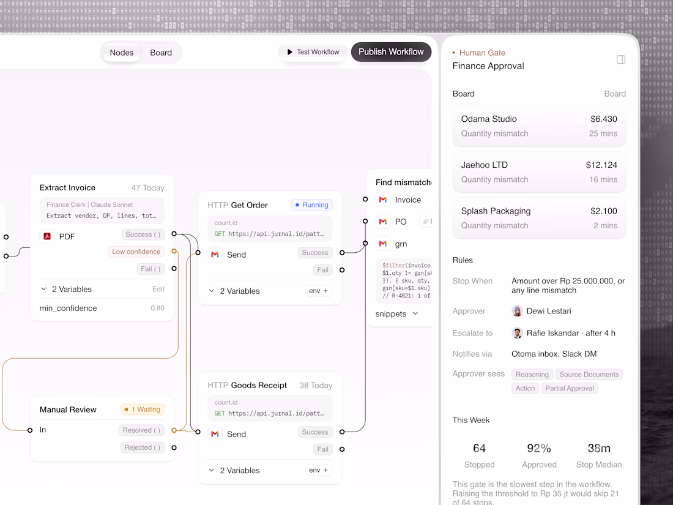673x505 pixels.
Task: Expand 2 Variables chevron in HTTP Get Order
Action: coord(212,291)
